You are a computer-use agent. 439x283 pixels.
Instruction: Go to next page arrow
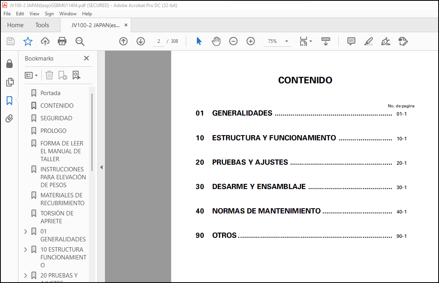point(141,41)
